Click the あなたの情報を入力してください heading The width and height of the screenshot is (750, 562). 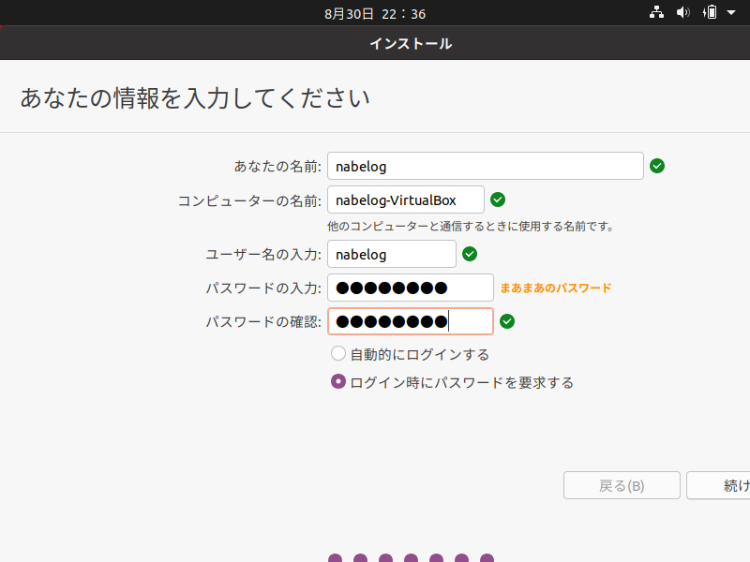pyautogui.click(x=195, y=98)
